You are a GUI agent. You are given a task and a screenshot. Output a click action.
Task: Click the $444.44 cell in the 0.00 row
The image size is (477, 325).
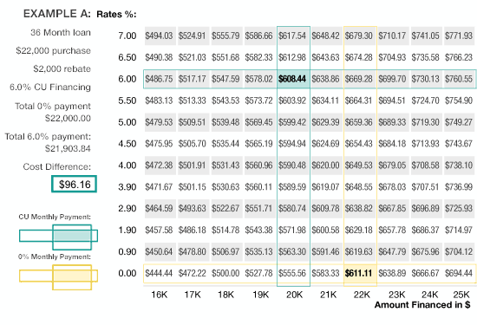pyautogui.click(x=159, y=273)
